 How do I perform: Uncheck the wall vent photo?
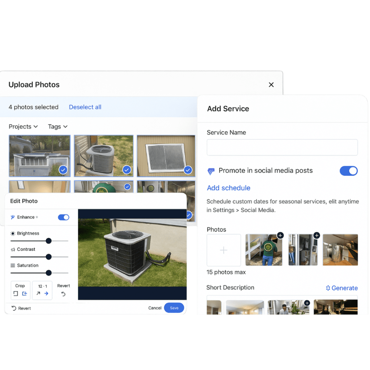pyautogui.click(x=188, y=169)
